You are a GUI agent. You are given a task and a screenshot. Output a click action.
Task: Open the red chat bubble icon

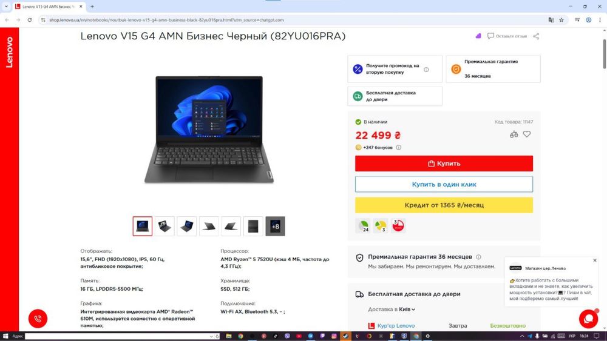tap(588, 319)
